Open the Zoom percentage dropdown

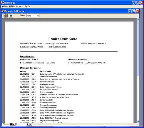pyautogui.click(x=38, y=16)
